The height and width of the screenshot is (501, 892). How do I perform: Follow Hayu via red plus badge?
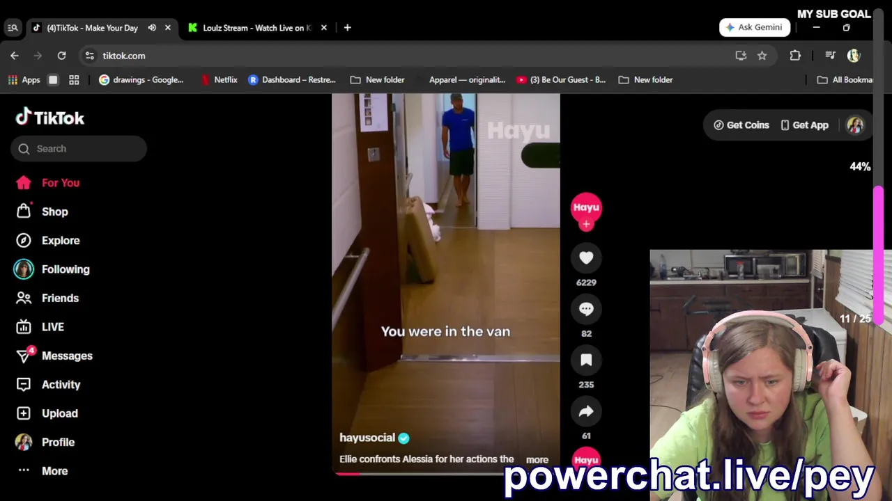(x=586, y=224)
